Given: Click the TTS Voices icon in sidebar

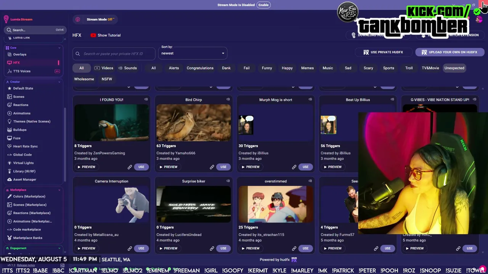Looking at the screenshot, I should 10,71.
